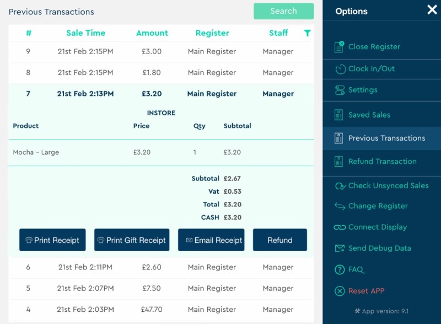Click the Close Register icon
This screenshot has height=324, width=441.
pos(340,47)
